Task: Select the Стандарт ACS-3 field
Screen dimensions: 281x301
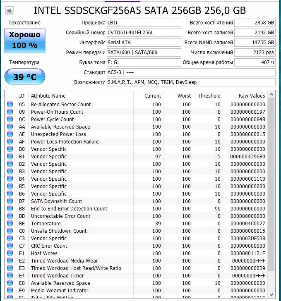Action: point(191,72)
